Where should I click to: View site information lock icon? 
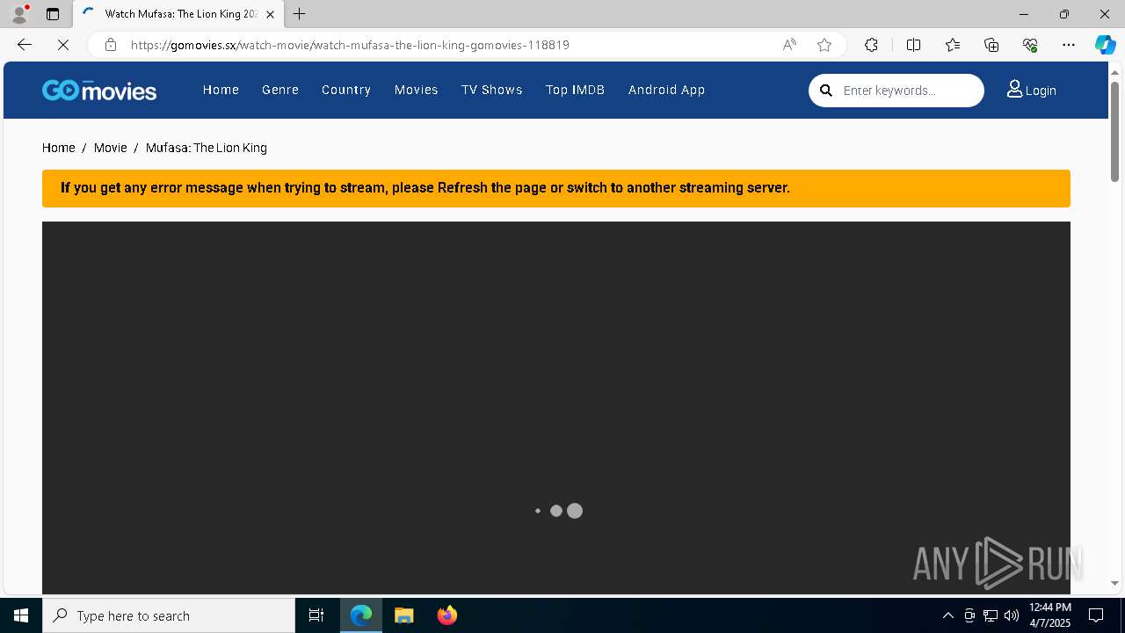110,45
